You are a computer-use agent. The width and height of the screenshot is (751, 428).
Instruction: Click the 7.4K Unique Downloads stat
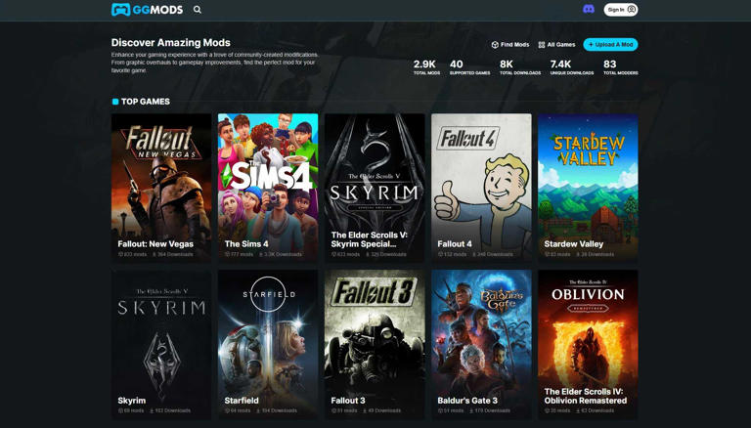point(572,67)
